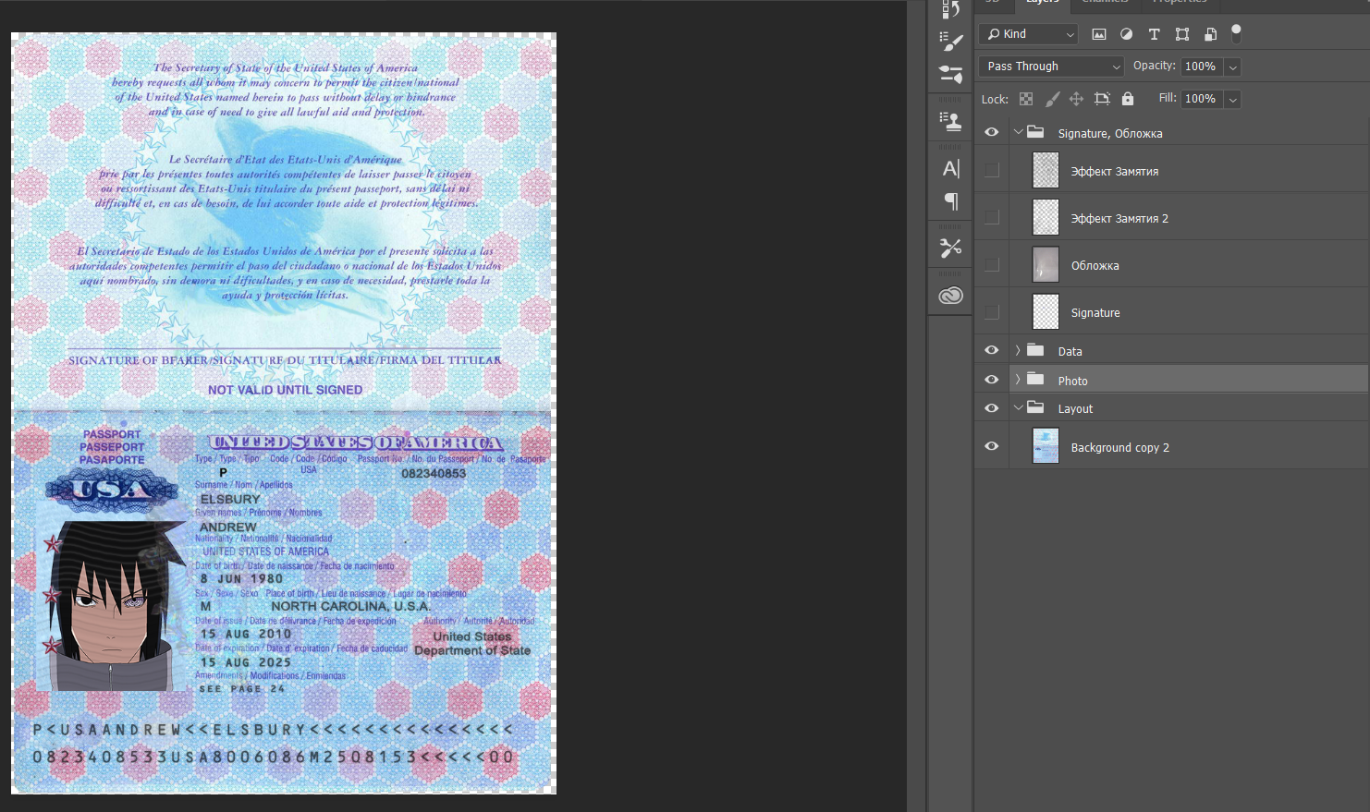Hide the Background copy 2 layer
The image size is (1370, 812).
992,446
